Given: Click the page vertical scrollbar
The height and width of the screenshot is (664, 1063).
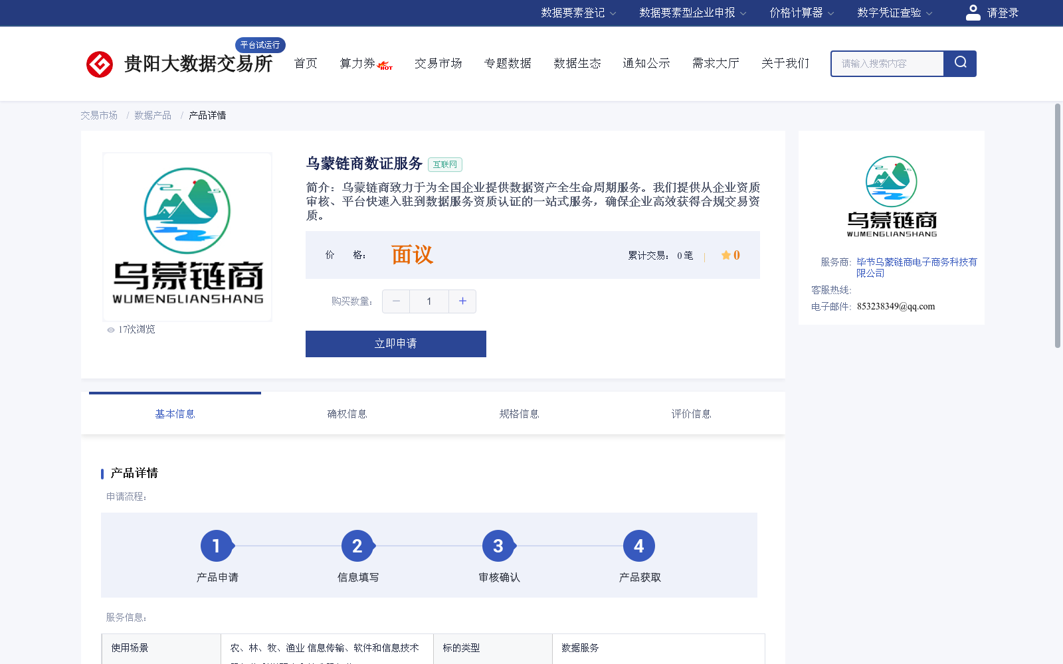Looking at the screenshot, I should pyautogui.click(x=1058, y=226).
